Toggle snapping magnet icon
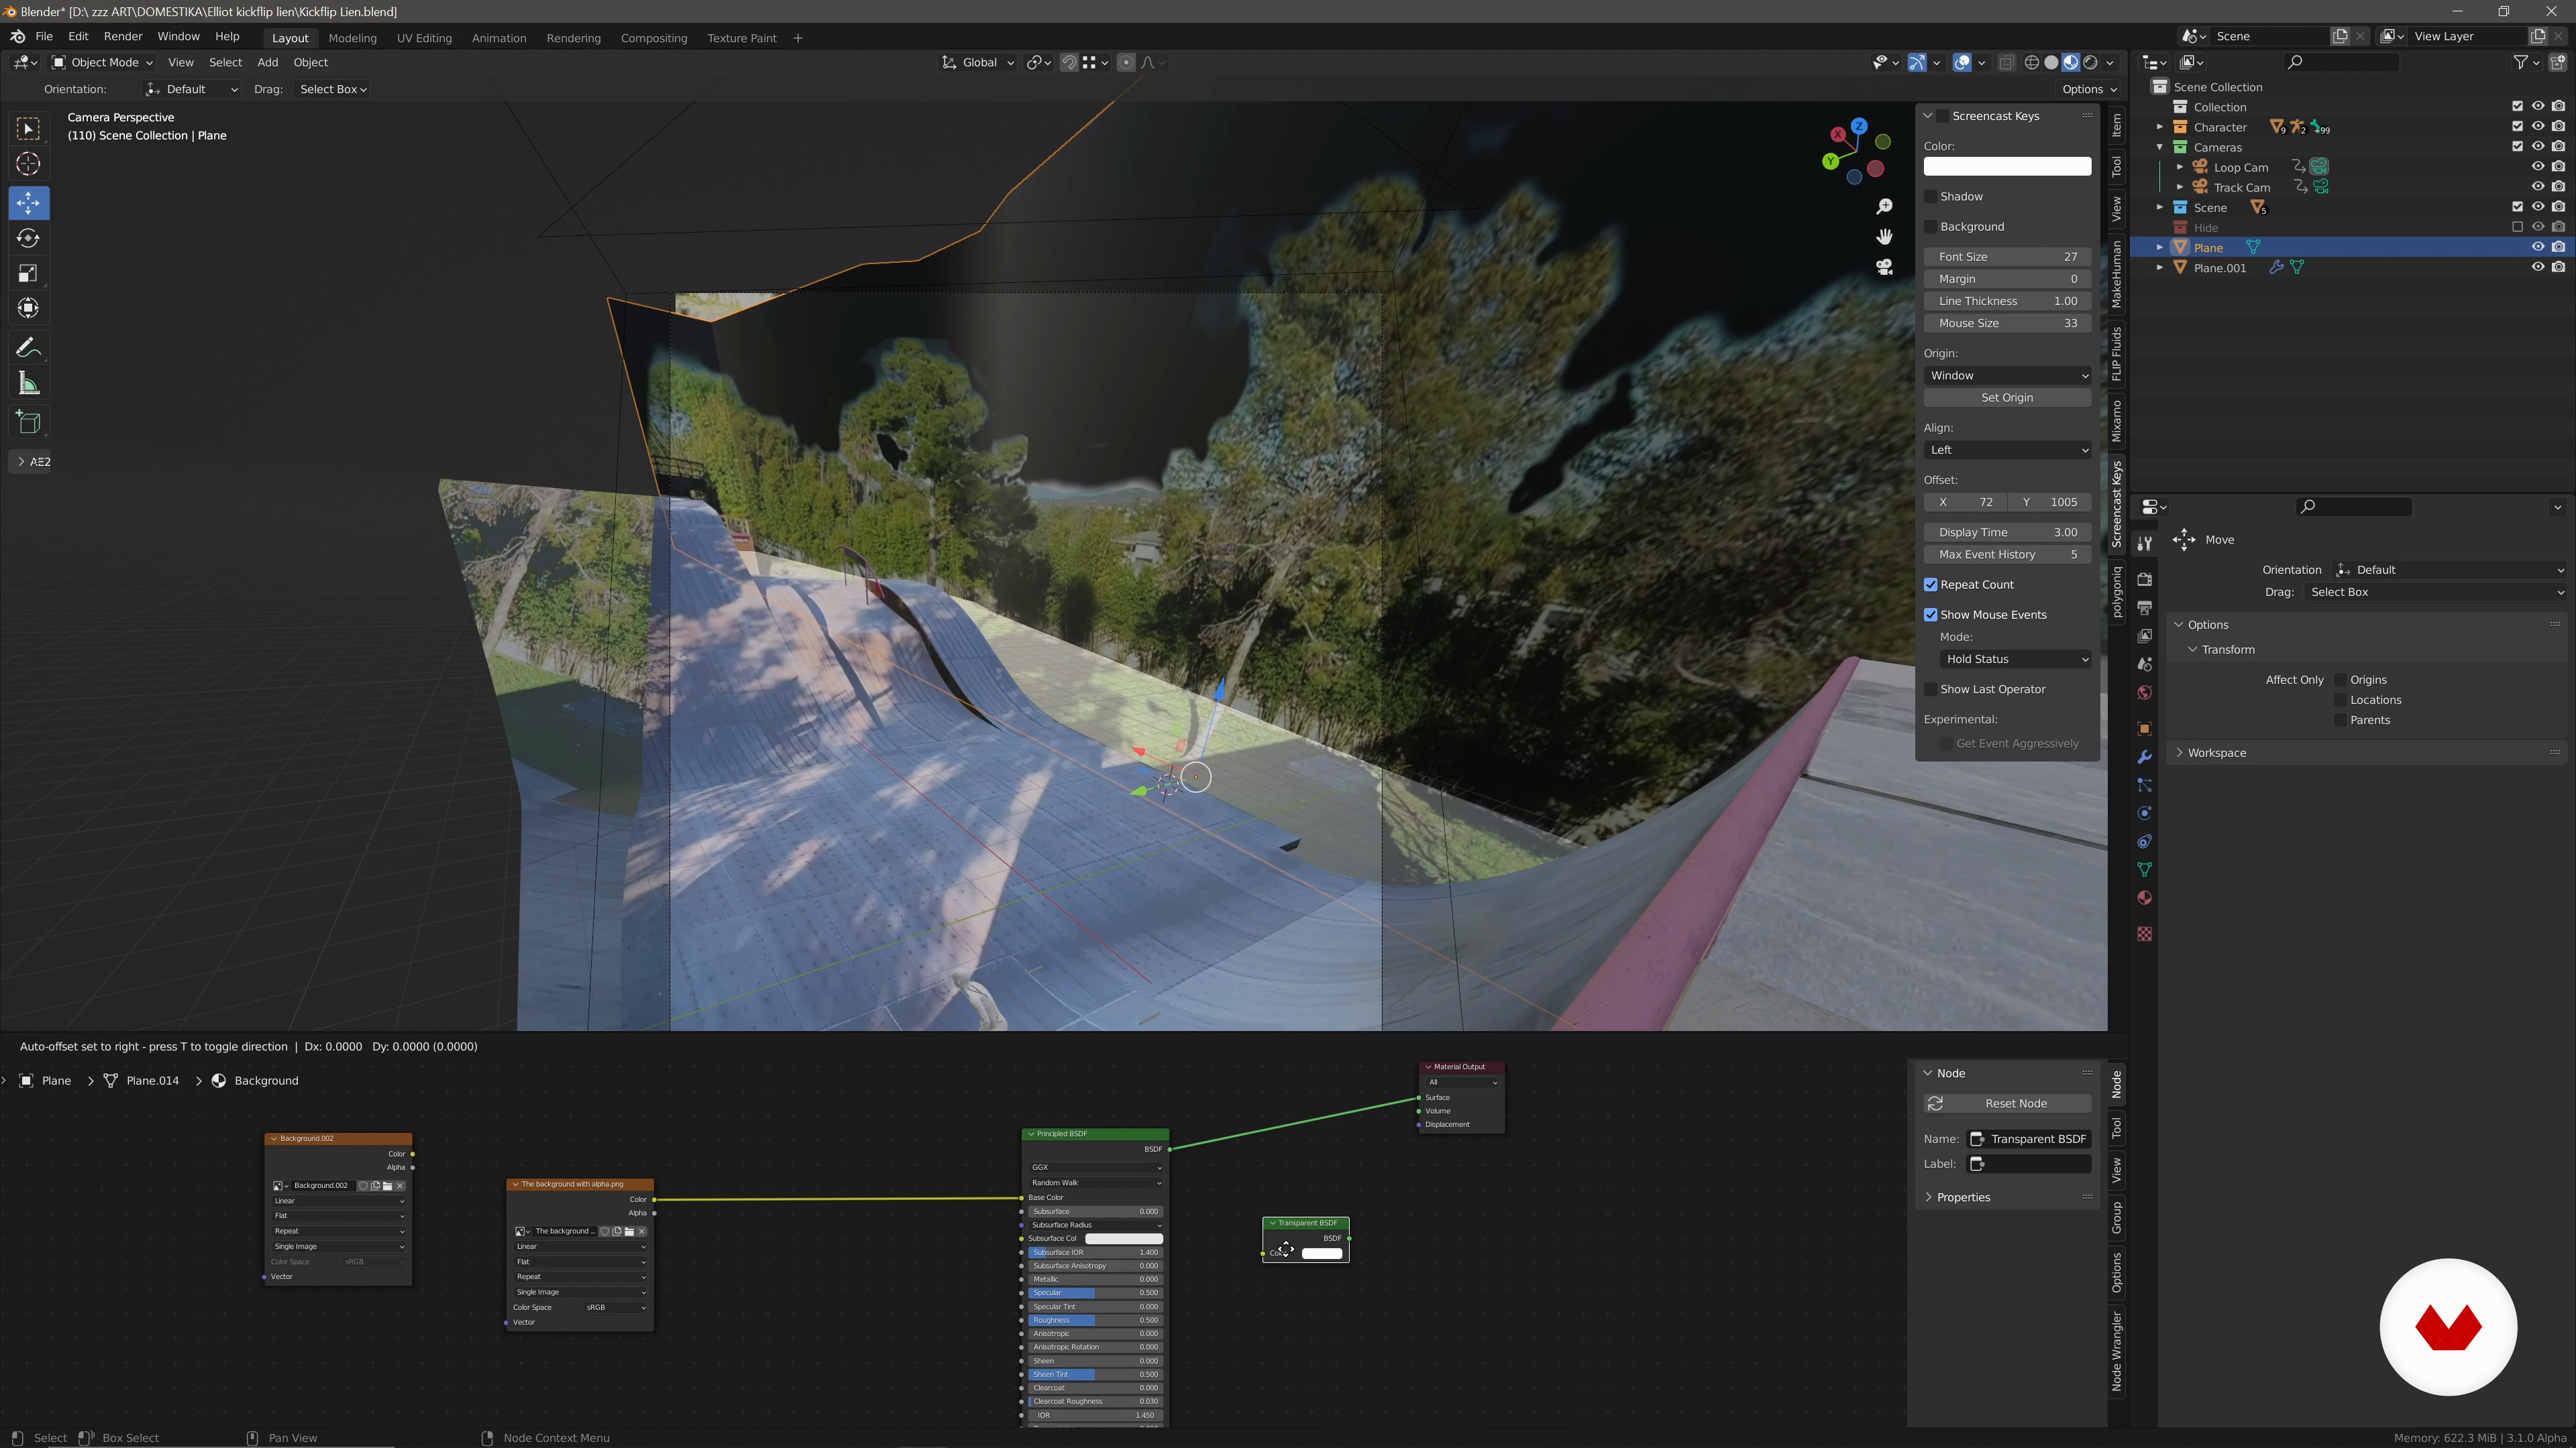This screenshot has height=1448, width=2576. pos(1069,62)
